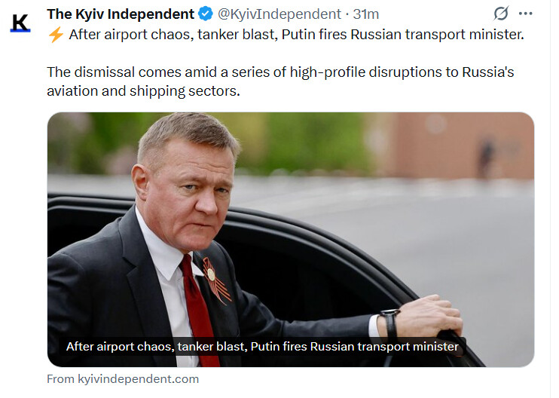Open the @KyivIndependent handle profile

click(x=279, y=14)
